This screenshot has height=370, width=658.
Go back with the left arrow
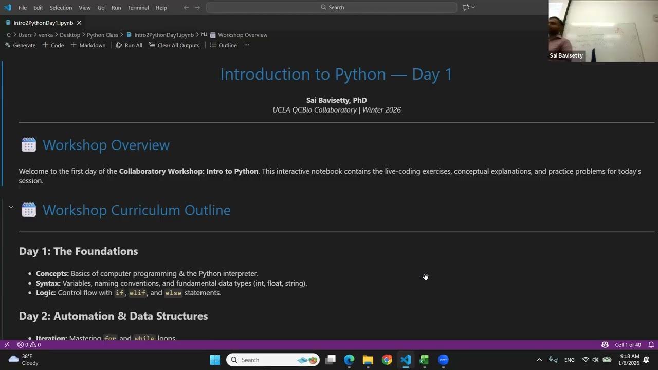point(186,7)
